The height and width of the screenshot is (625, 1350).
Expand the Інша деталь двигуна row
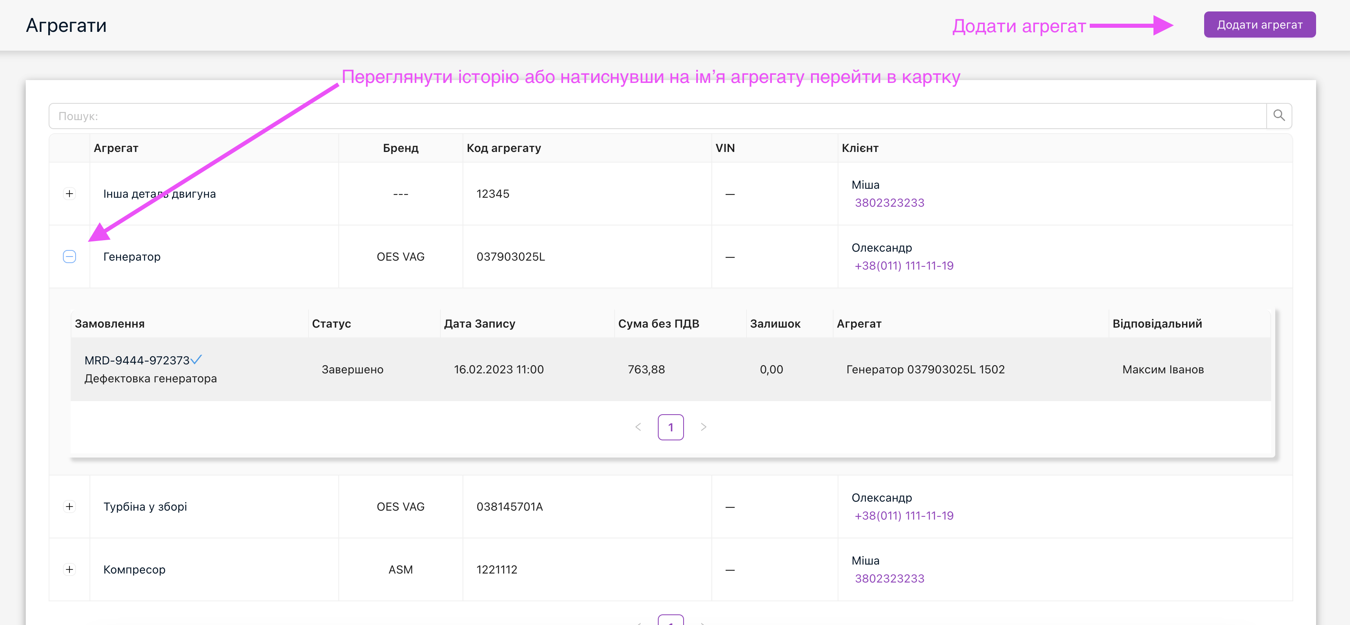click(69, 194)
